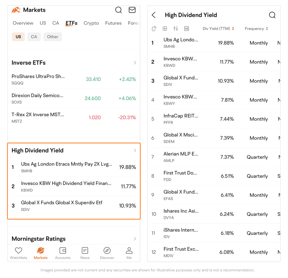Click the VS compare icon
This screenshot has height=278, width=288.
click(x=186, y=29)
